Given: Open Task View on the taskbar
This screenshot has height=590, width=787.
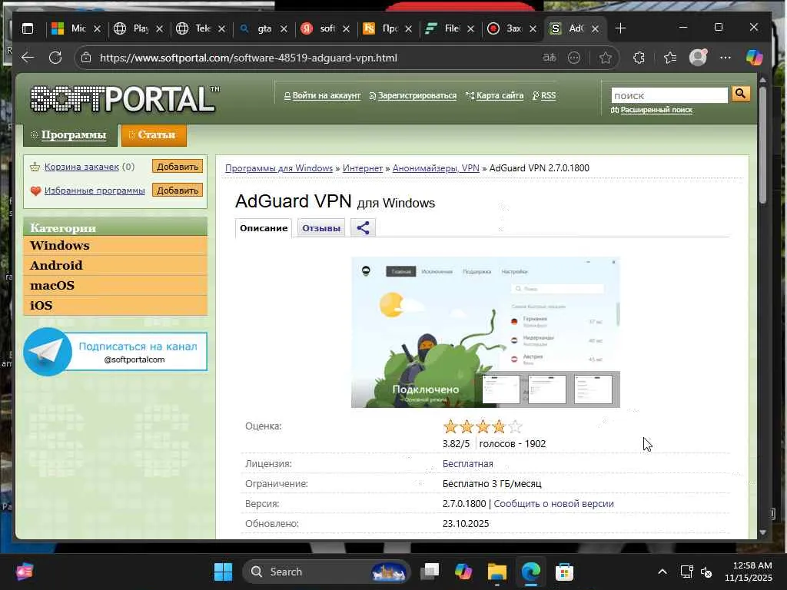Looking at the screenshot, I should point(430,572).
